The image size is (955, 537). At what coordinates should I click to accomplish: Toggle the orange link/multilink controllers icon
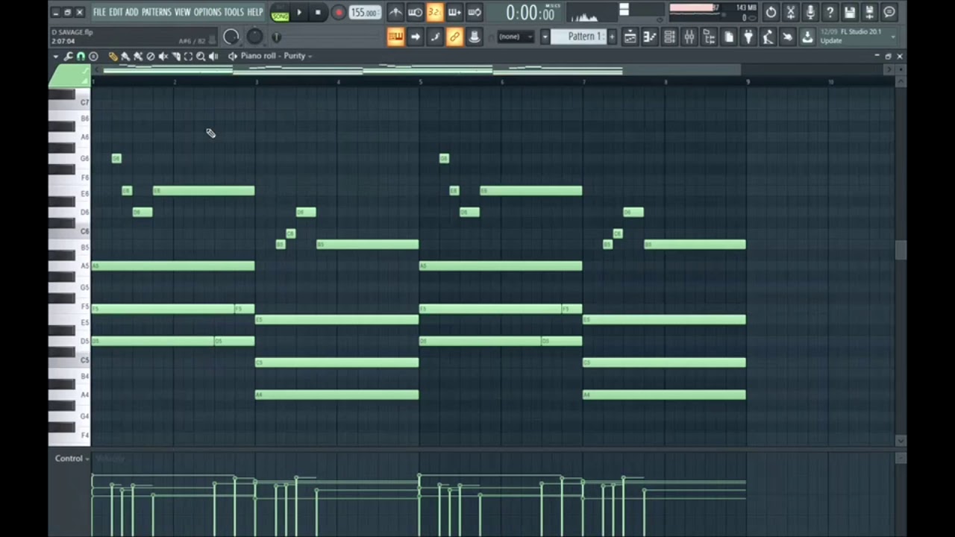click(x=454, y=37)
